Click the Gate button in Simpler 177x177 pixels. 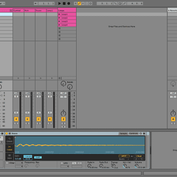coord(28,159)
